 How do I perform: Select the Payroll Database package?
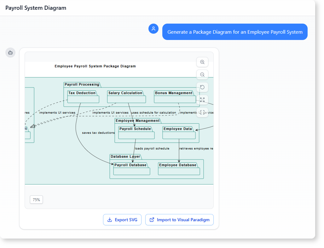click(x=131, y=169)
